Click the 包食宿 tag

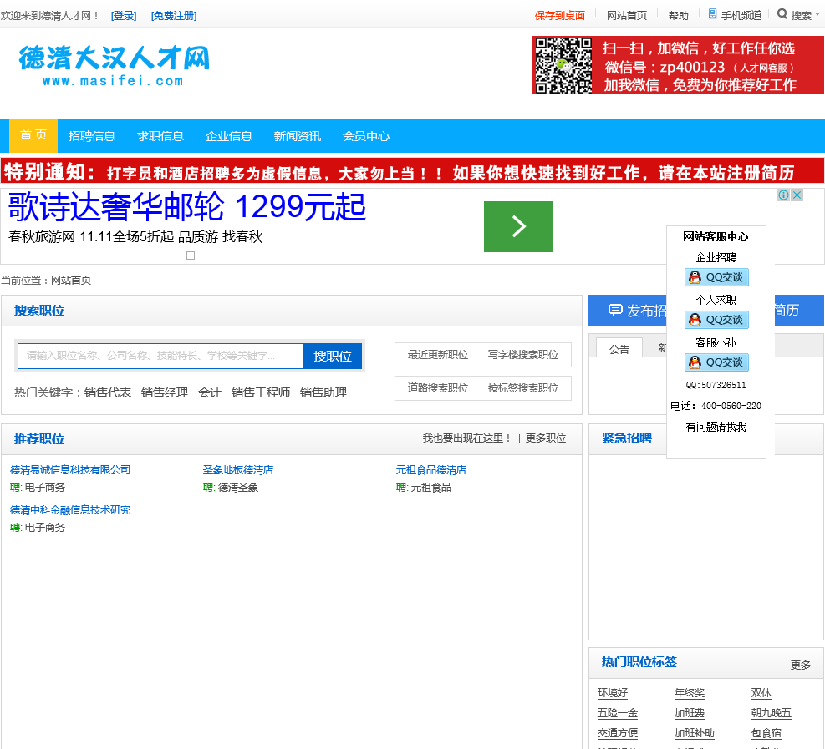pos(766,733)
